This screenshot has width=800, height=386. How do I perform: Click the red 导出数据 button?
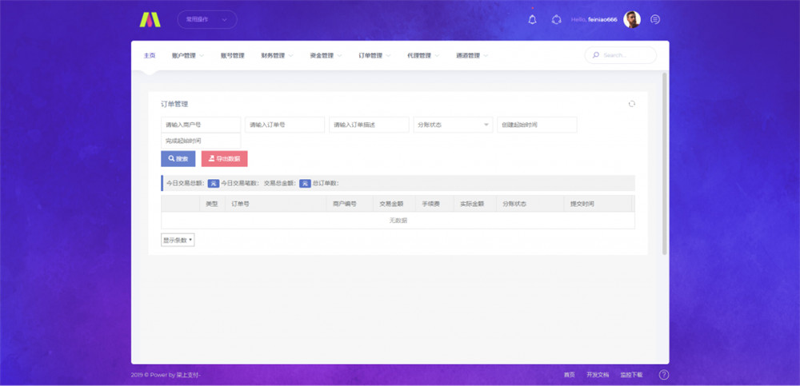point(224,159)
